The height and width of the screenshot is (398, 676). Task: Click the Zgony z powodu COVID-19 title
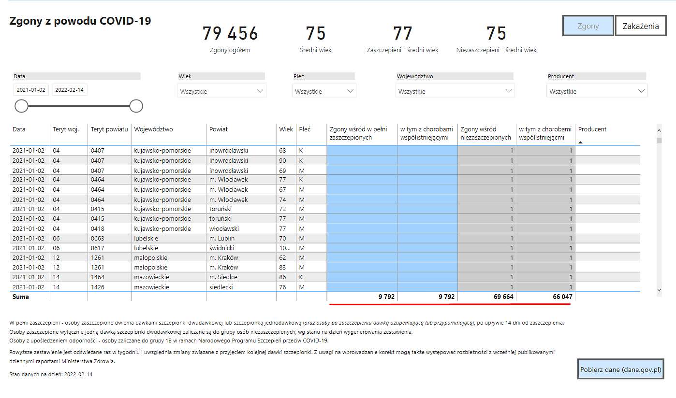pyautogui.click(x=80, y=21)
